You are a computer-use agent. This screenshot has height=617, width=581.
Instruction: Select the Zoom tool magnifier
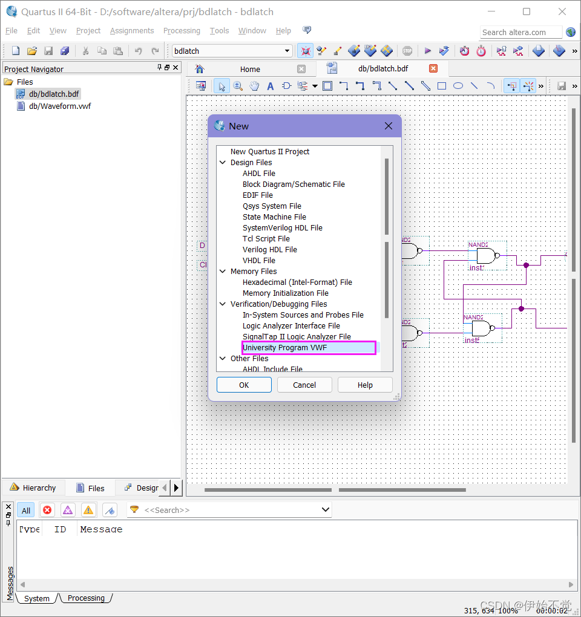pyautogui.click(x=238, y=86)
